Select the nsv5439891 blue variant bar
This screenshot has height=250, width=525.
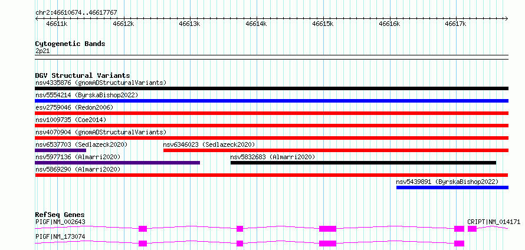[x=452, y=187]
